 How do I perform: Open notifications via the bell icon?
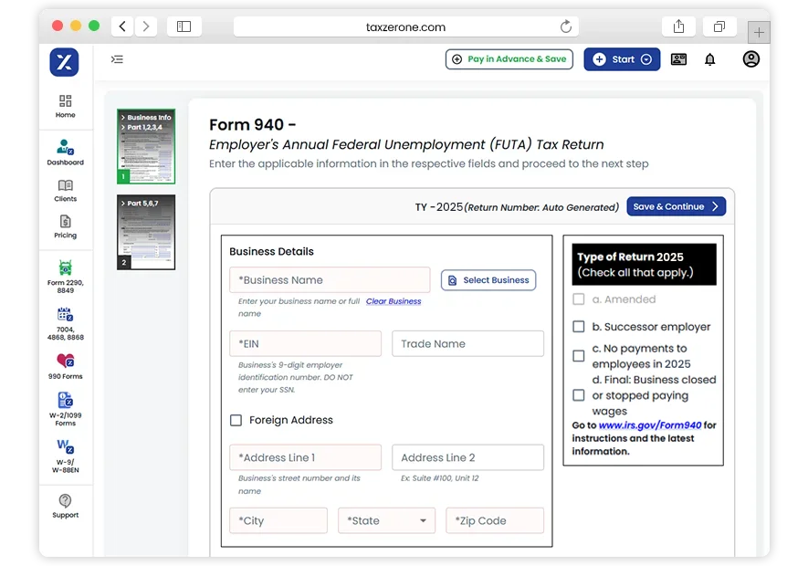point(709,58)
